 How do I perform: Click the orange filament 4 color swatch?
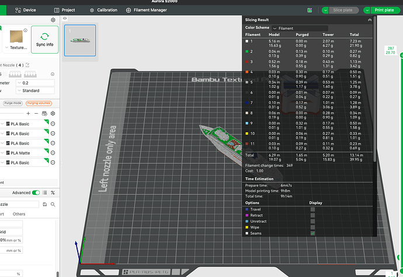pos(246,72)
